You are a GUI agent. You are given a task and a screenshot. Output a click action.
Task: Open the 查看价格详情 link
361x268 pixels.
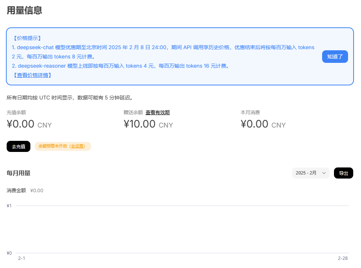point(33,75)
